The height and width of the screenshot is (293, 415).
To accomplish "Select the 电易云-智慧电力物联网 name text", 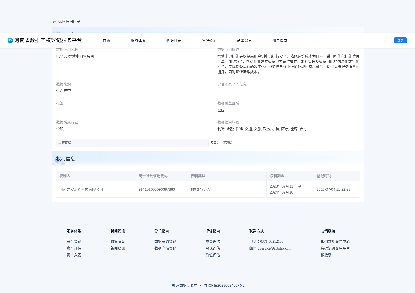I will 75,56.
